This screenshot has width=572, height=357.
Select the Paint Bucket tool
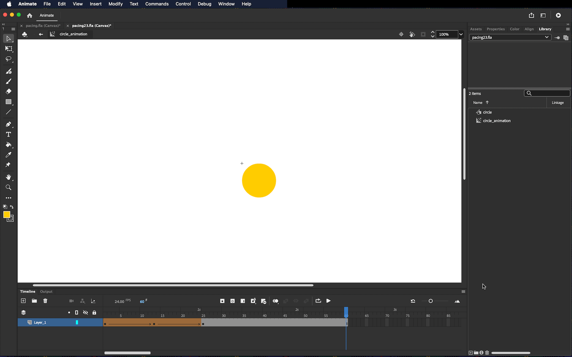point(9,145)
